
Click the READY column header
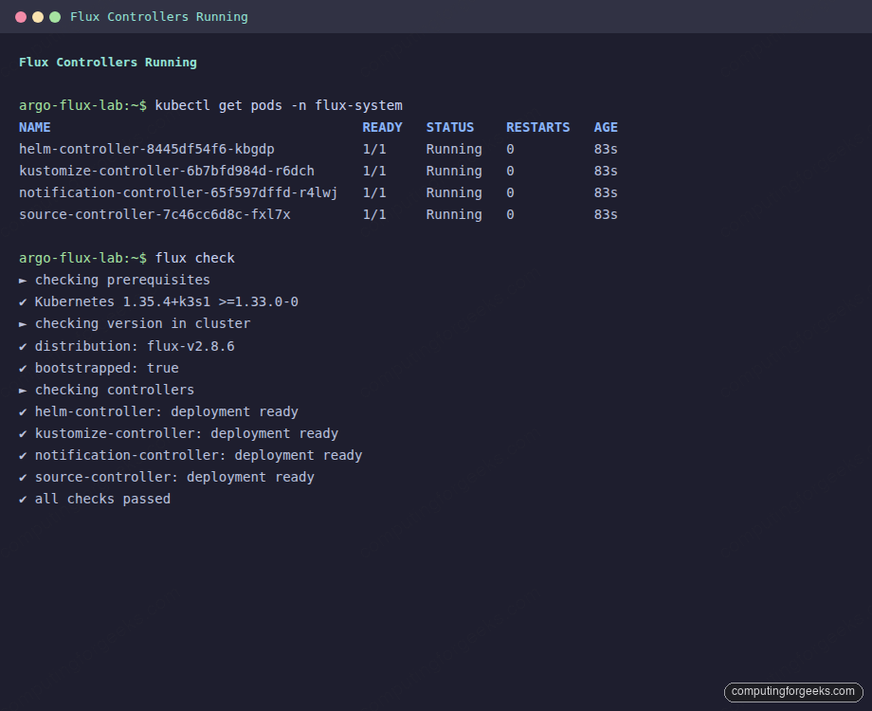382,127
